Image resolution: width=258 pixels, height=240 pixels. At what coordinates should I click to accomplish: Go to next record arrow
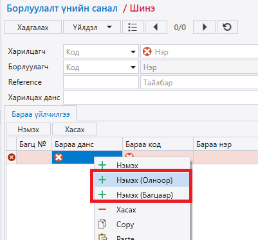204,27
